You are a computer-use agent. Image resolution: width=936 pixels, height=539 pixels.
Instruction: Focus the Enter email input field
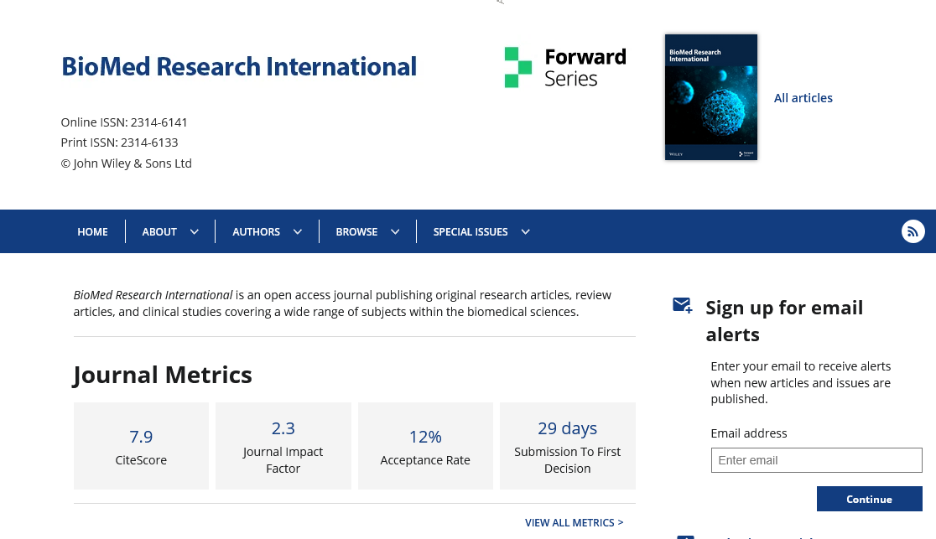[x=816, y=460]
